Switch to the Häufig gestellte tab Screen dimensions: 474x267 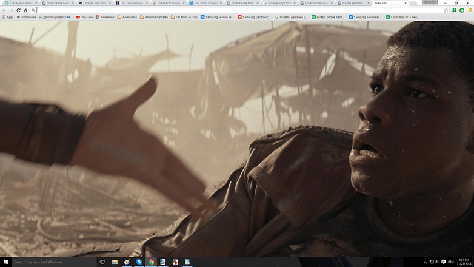[352, 3]
